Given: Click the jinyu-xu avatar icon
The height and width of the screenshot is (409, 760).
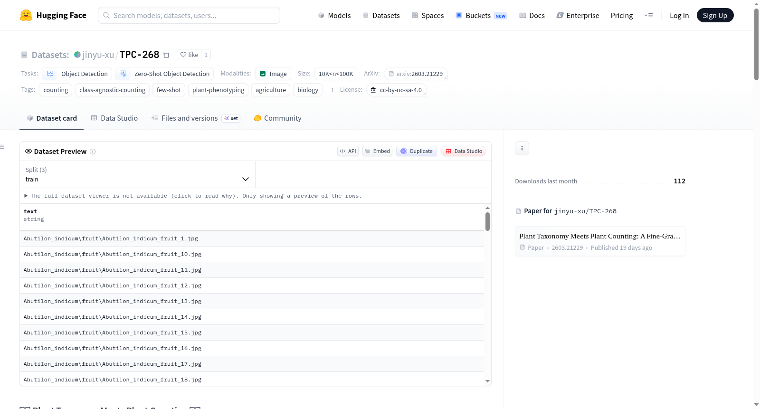Looking at the screenshot, I should (x=77, y=55).
